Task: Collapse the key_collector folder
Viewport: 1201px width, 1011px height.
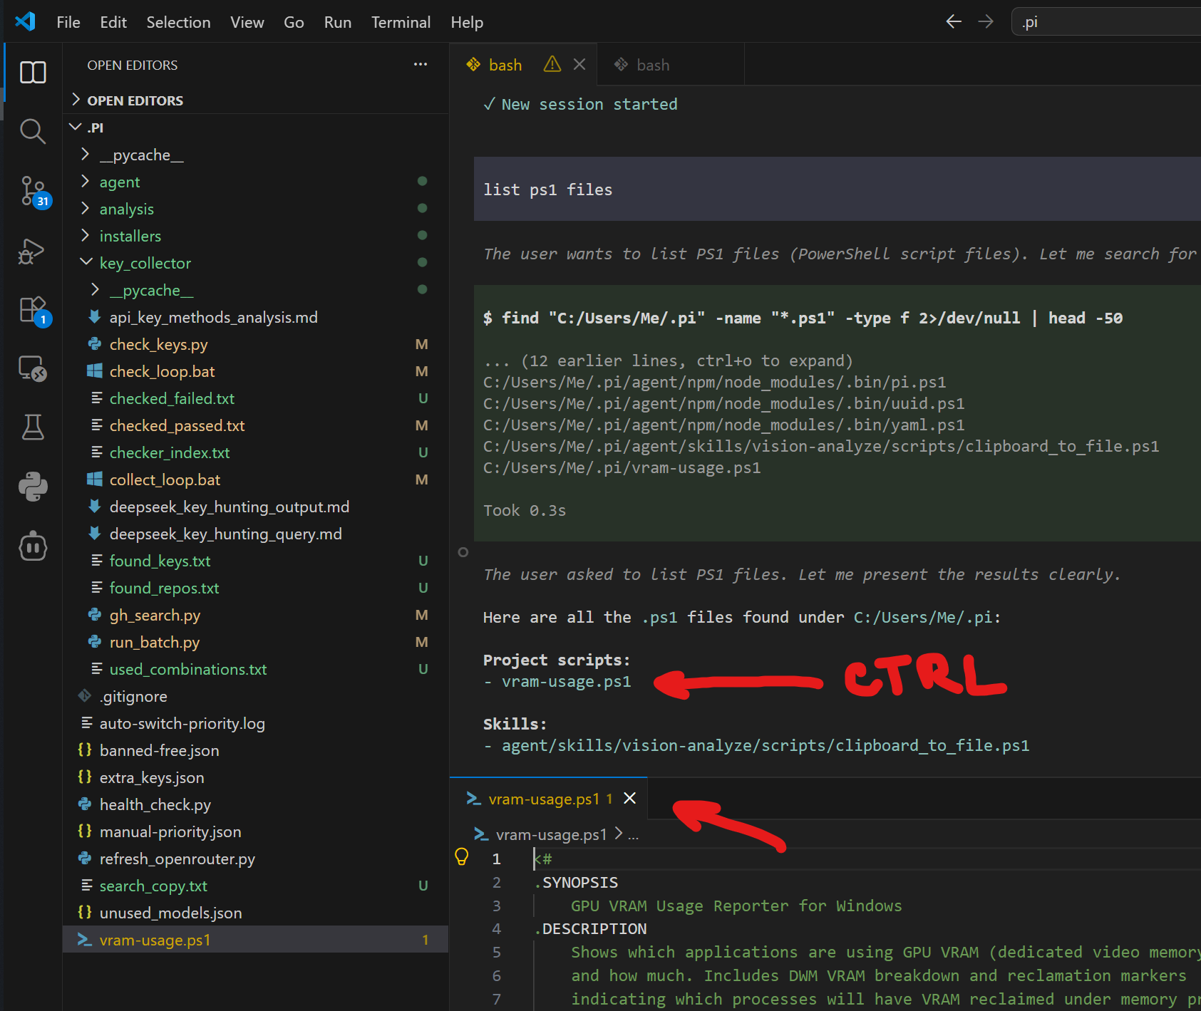Action: point(255,263)
